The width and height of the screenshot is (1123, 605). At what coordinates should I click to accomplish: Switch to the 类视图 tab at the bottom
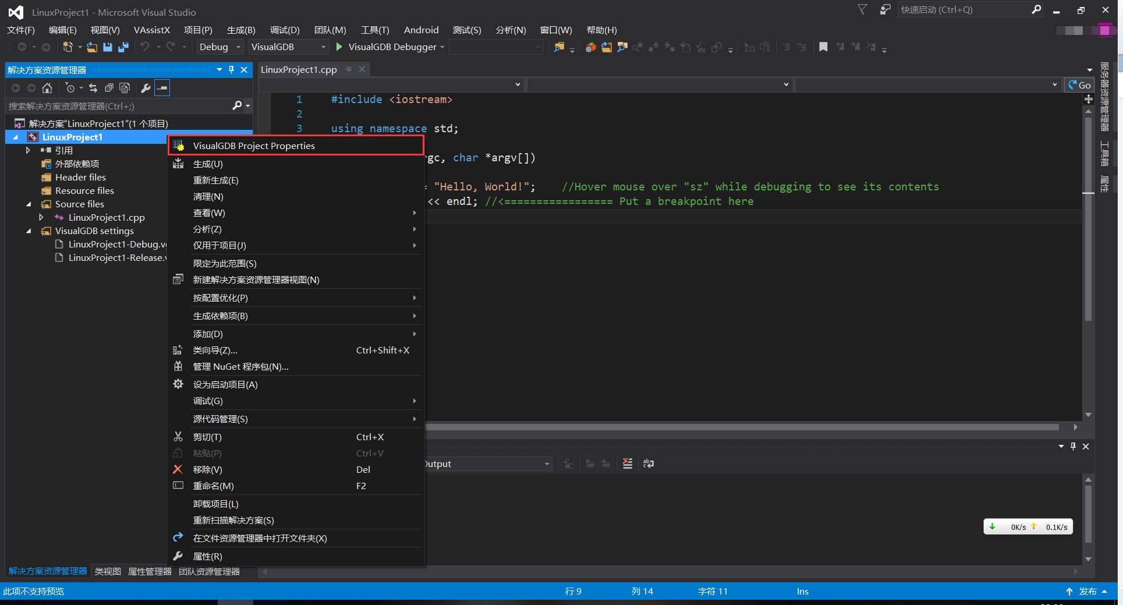[x=107, y=571]
